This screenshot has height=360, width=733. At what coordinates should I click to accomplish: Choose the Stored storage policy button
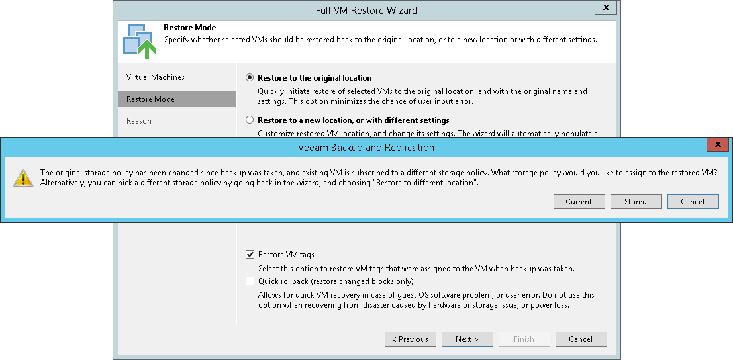pyautogui.click(x=635, y=202)
